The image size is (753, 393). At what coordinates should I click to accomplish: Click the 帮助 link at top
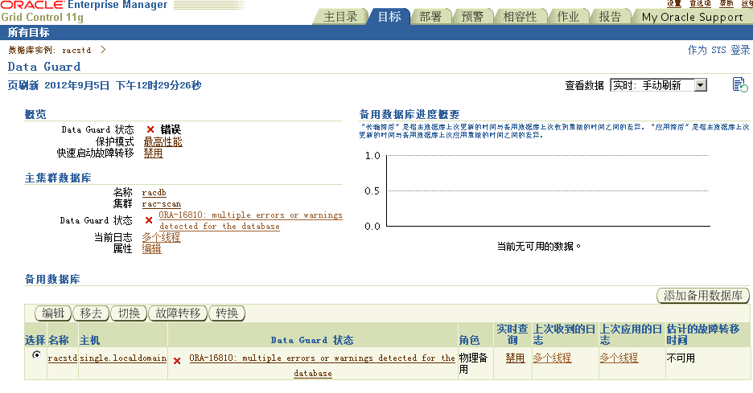(726, 3)
